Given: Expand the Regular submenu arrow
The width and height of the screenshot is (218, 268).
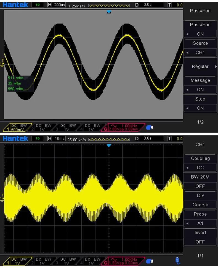Looking at the screenshot, I should (x=216, y=67).
